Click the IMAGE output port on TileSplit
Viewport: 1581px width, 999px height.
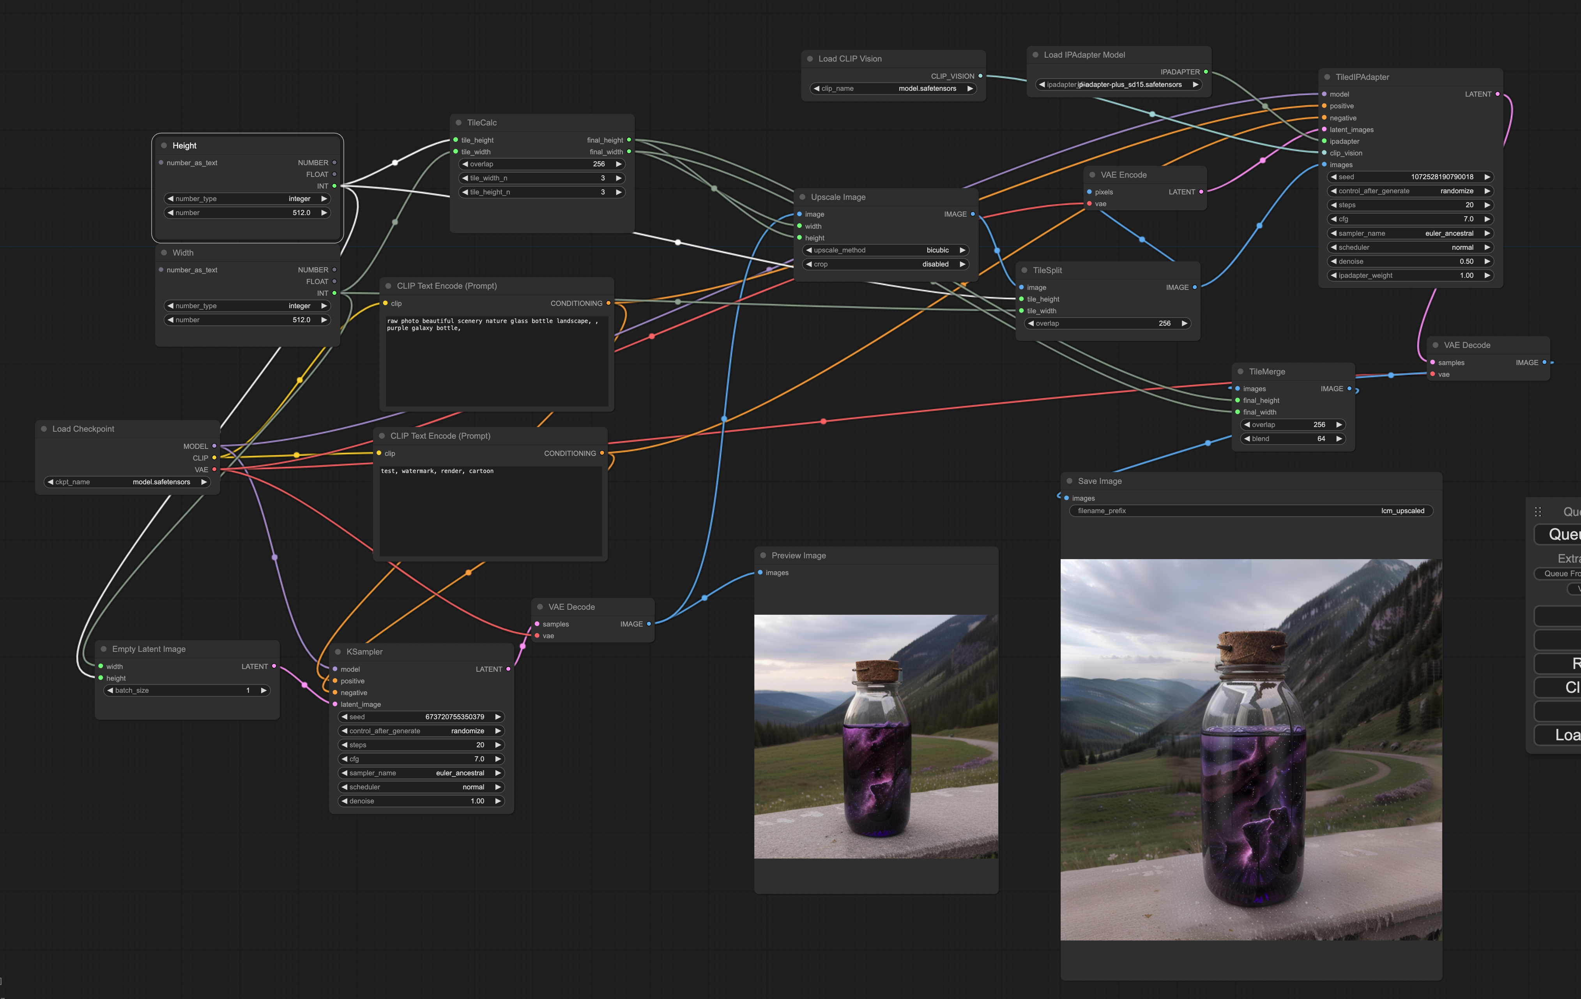point(1194,288)
